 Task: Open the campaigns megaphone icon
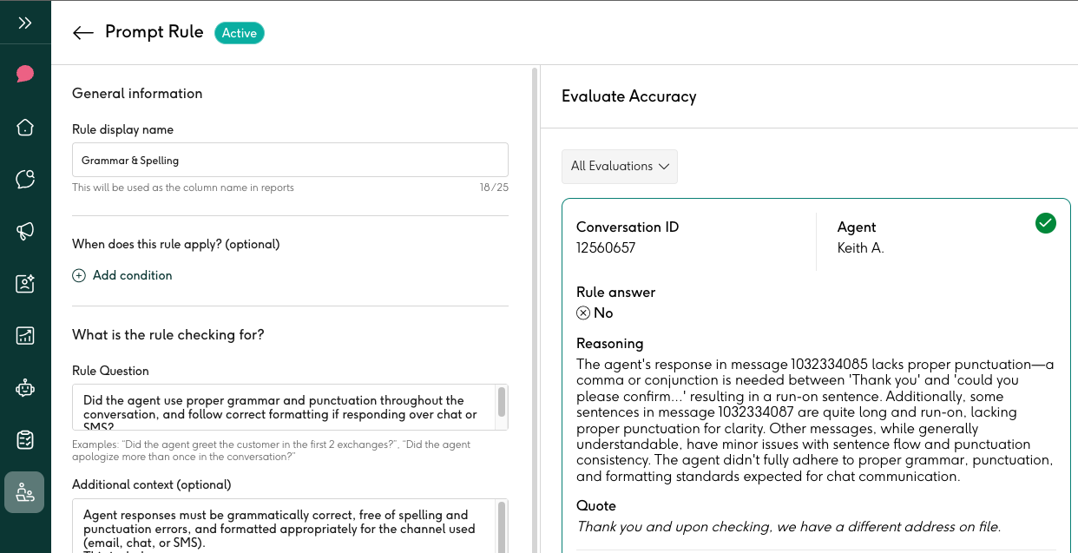pos(25,231)
